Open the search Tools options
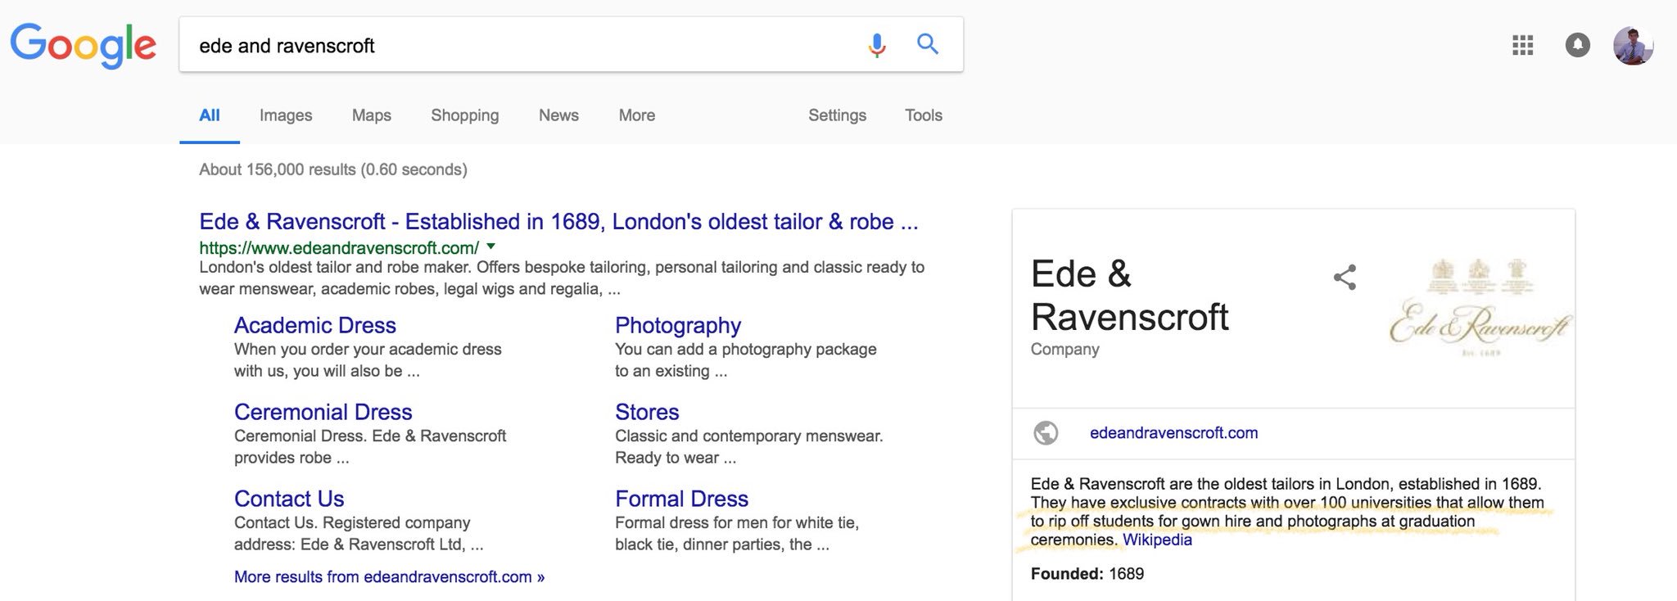This screenshot has width=1677, height=601. pyautogui.click(x=923, y=115)
